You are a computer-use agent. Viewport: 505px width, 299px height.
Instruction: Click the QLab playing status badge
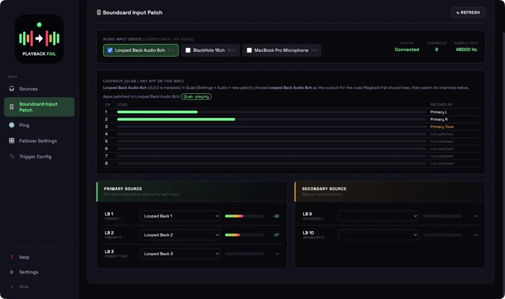(x=196, y=96)
